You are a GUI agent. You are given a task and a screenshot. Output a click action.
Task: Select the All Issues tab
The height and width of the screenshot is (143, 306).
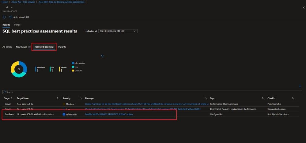(x=7, y=47)
